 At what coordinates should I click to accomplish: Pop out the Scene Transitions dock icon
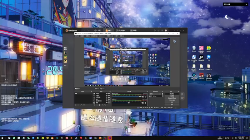tap(162, 91)
